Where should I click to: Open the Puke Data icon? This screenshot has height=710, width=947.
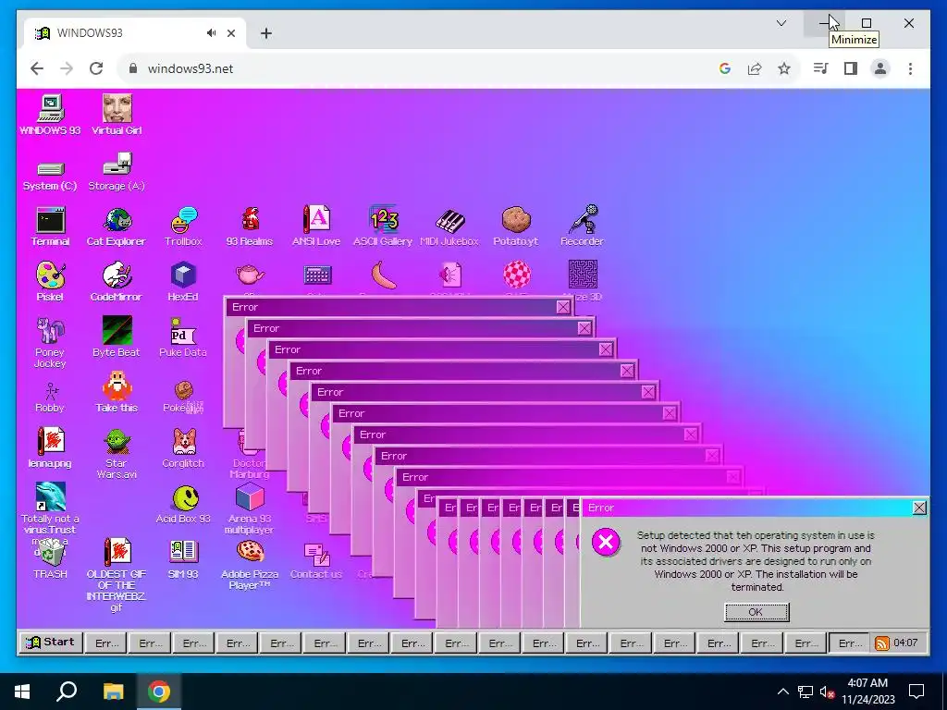tap(183, 337)
